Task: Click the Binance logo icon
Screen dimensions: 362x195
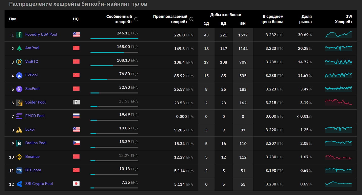Action: click(19, 157)
